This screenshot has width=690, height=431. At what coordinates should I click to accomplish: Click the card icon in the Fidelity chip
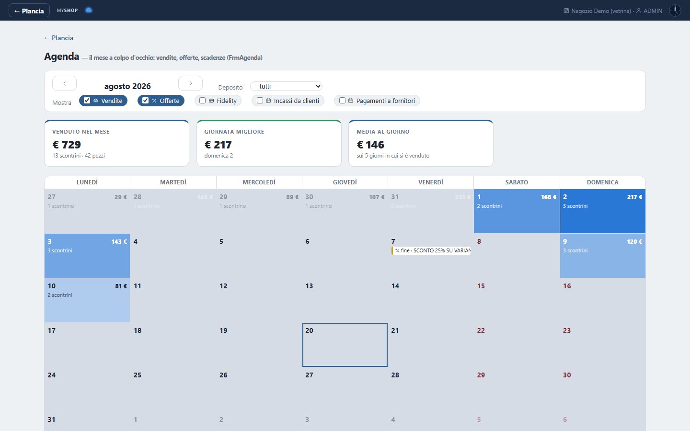tap(211, 101)
